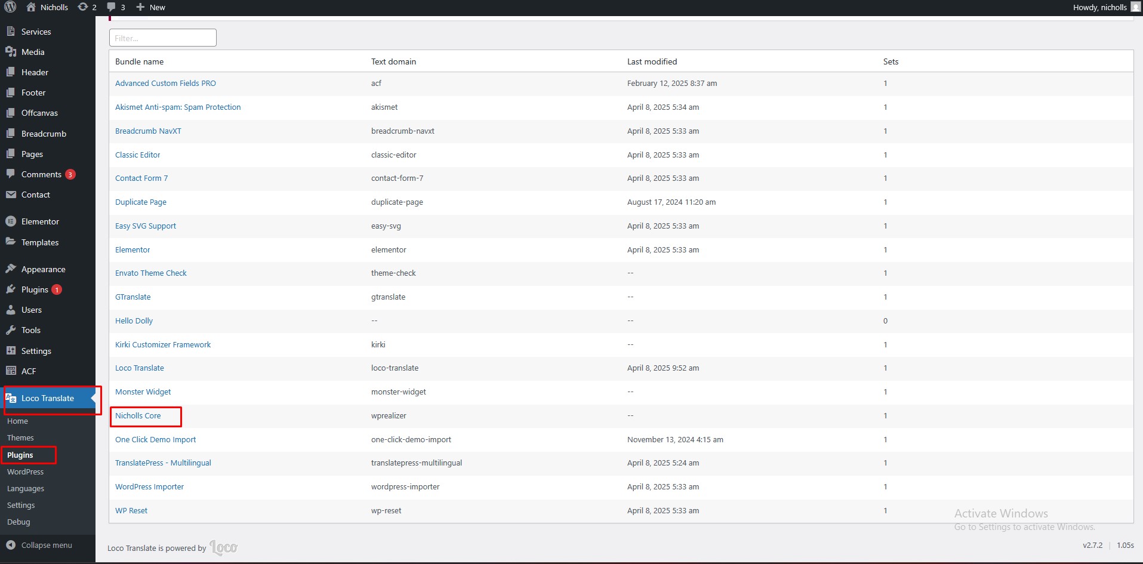The width and height of the screenshot is (1143, 564).
Task: Click the Templates folder icon
Action: (x=11, y=242)
